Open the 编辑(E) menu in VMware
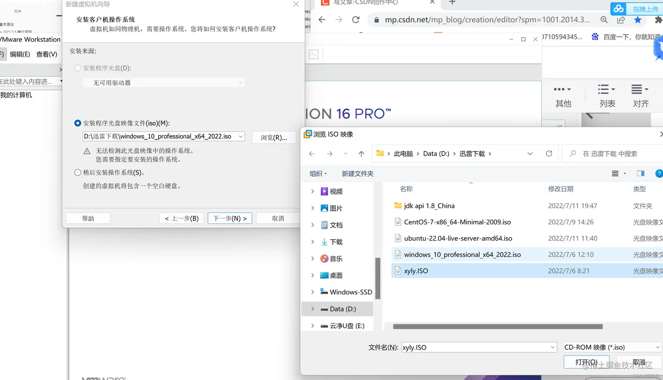663x380 pixels. [x=20, y=54]
